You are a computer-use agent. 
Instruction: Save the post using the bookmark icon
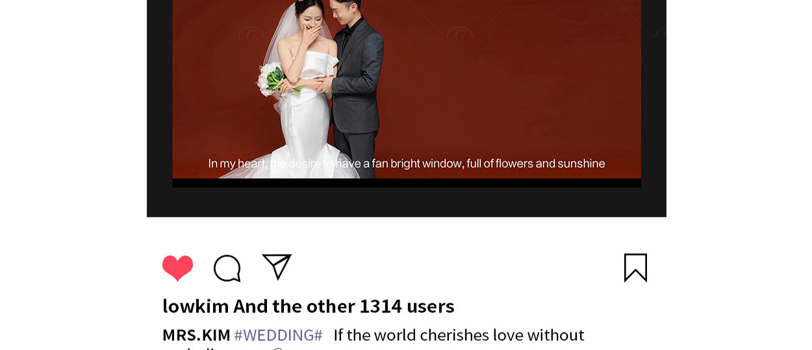pyautogui.click(x=635, y=268)
